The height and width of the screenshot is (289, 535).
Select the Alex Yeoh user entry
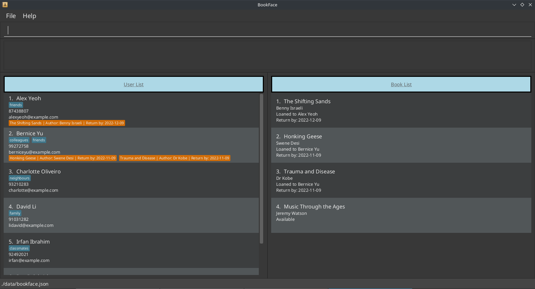click(x=131, y=110)
